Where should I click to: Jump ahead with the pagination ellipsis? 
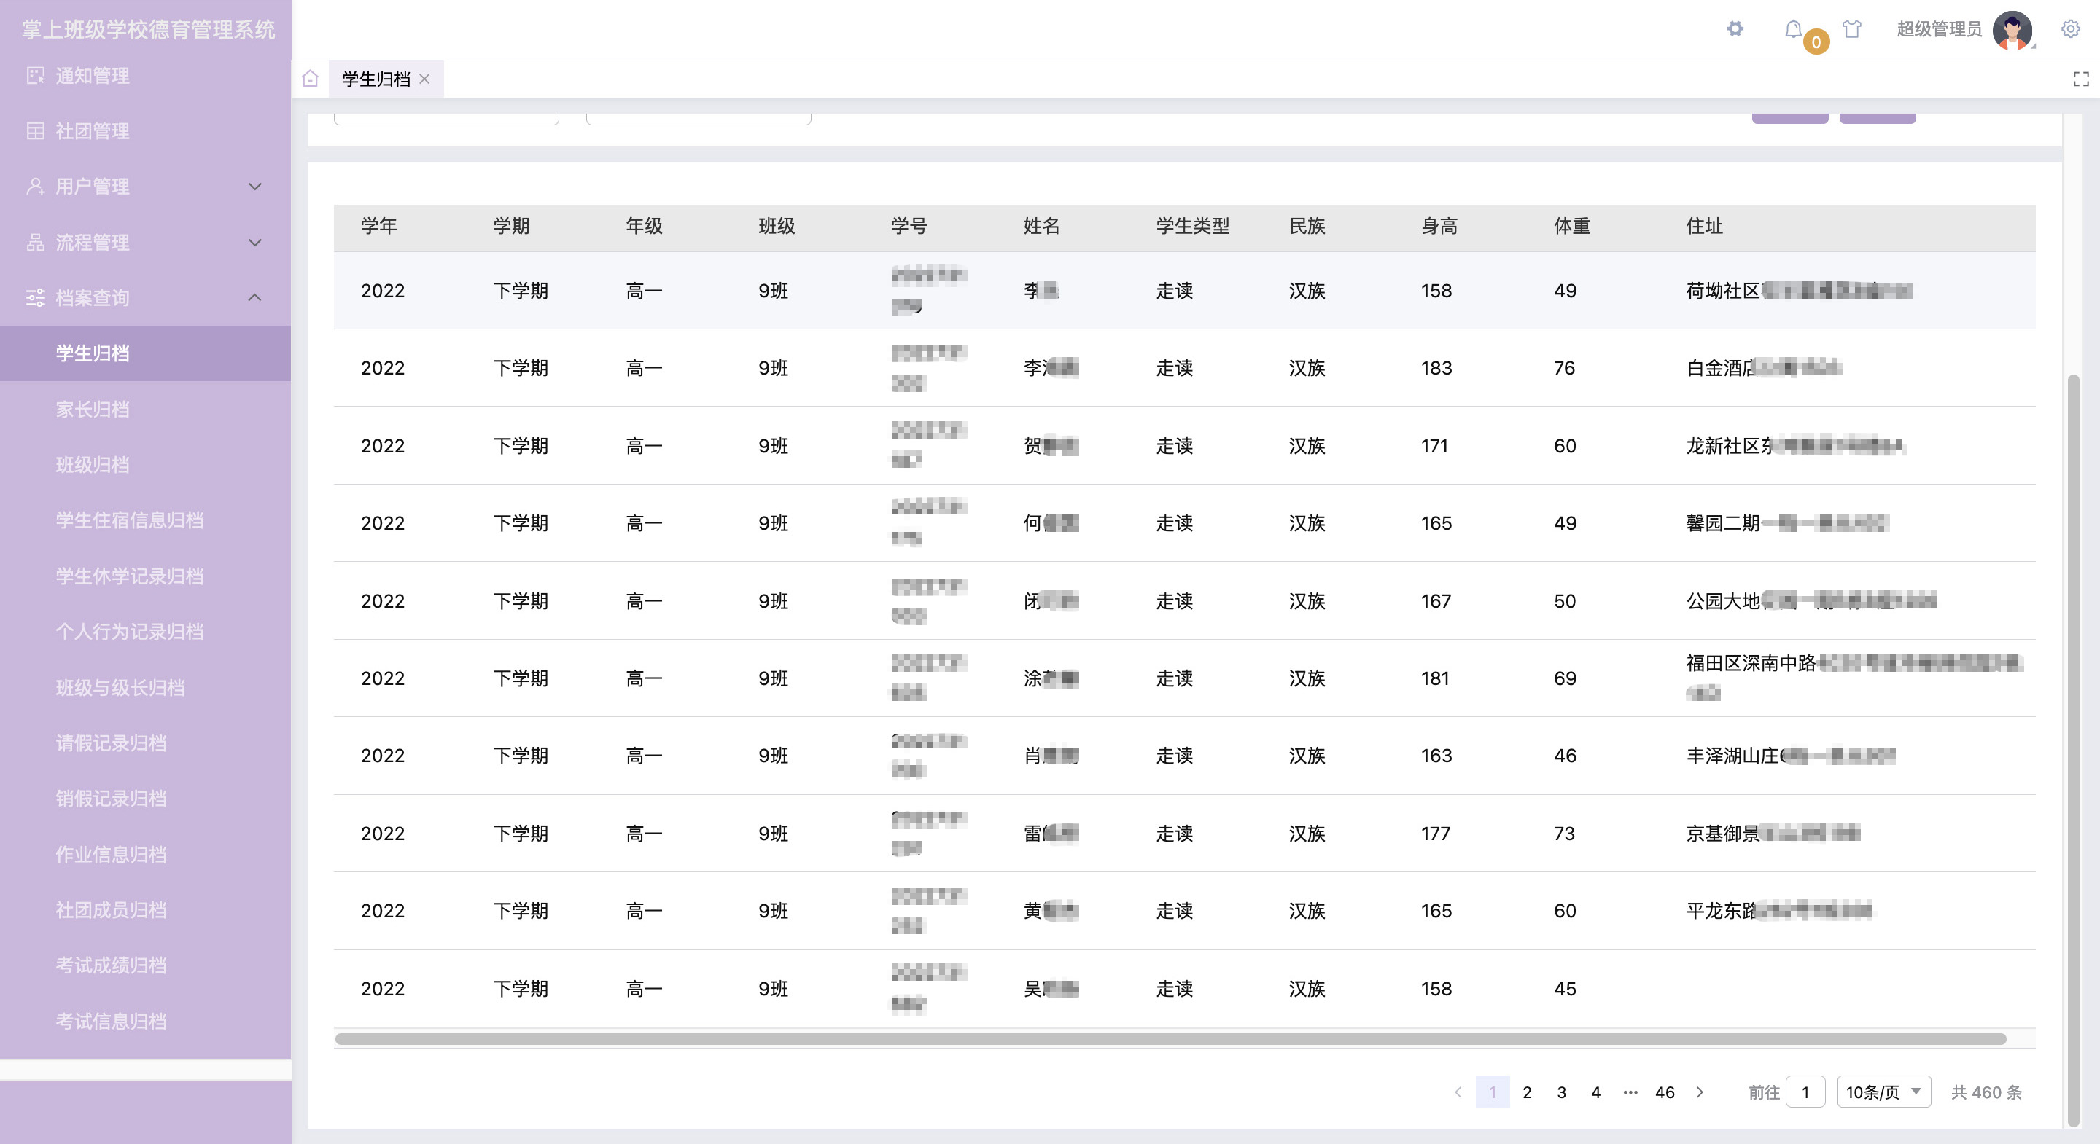tap(1630, 1092)
